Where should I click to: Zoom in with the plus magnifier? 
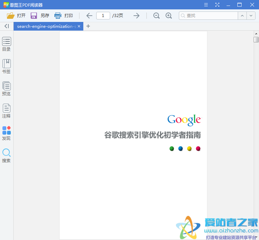169,16
